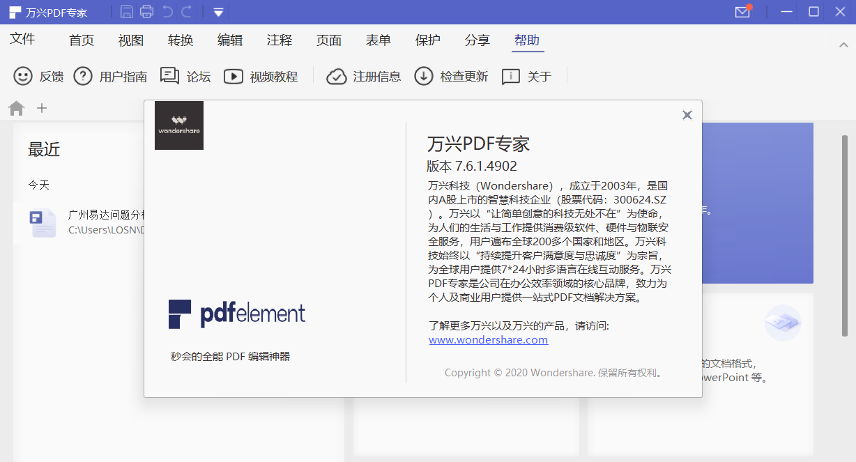Open the mail notification icon

(x=743, y=11)
